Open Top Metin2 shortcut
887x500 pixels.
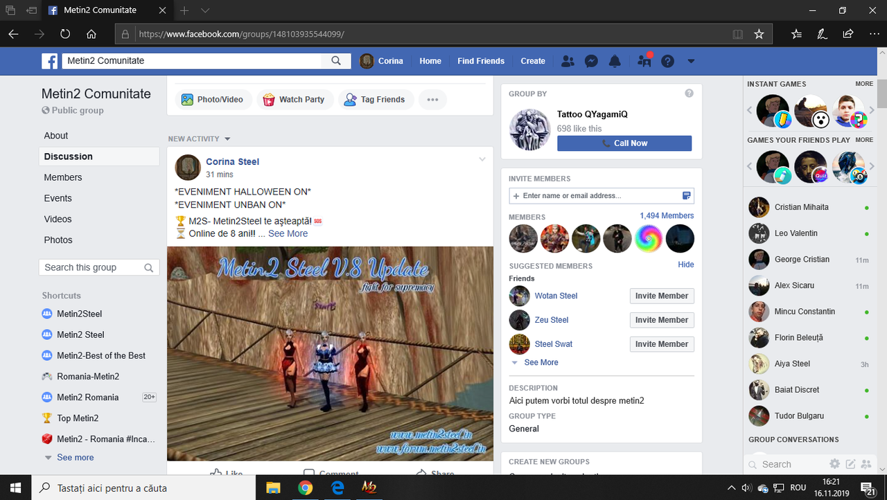(78, 418)
